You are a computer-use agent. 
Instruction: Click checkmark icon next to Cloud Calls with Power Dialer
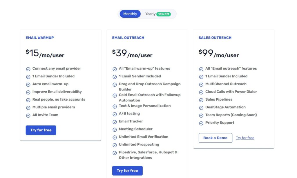coord(201,92)
